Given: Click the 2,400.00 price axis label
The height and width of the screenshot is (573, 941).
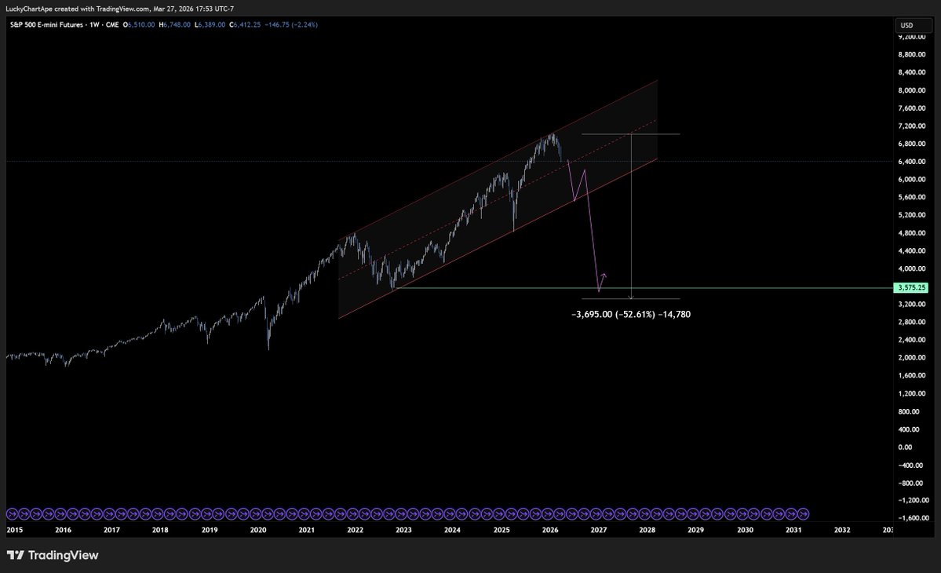Looking at the screenshot, I should coord(912,340).
